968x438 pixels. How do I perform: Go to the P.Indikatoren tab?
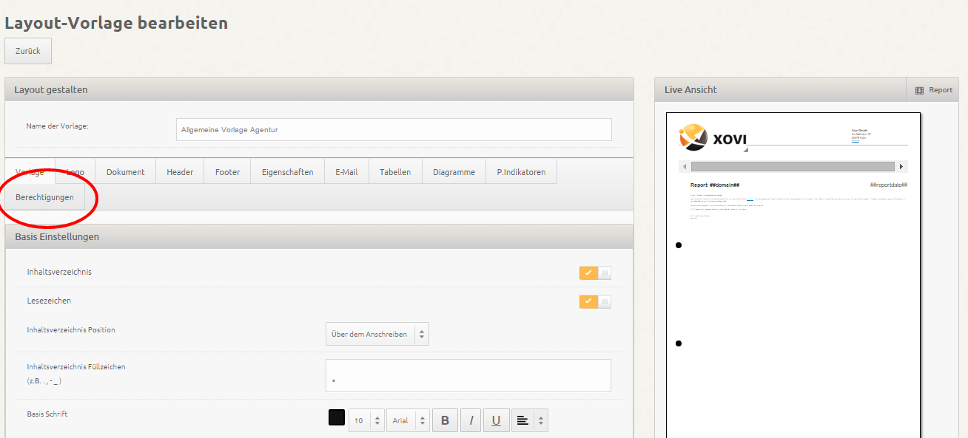pos(521,172)
